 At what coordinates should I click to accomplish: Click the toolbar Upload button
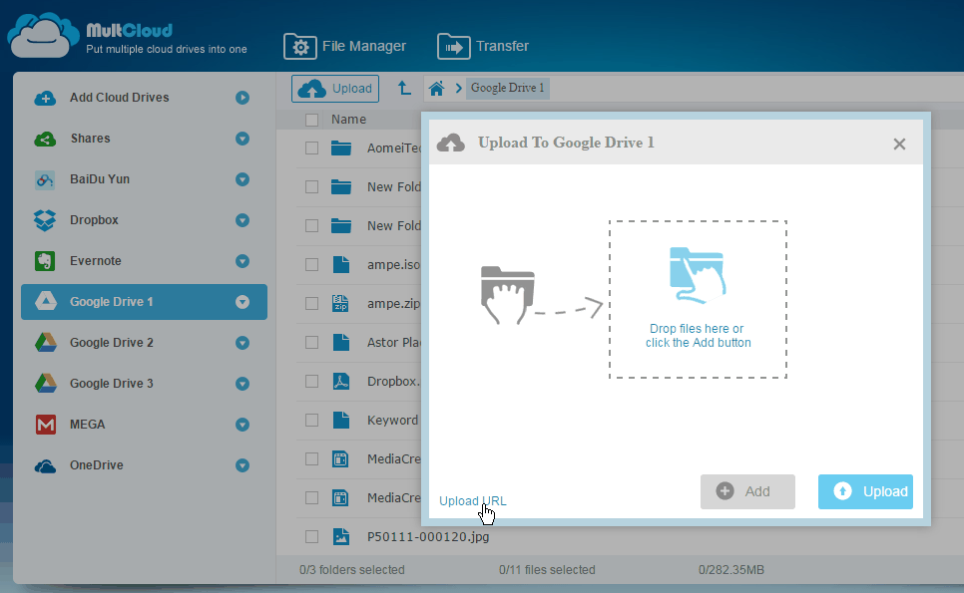[335, 89]
